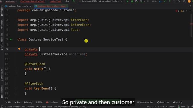Click the underTest breadcrumb
The width and height of the screenshot is (193, 108).
tap(55, 1)
